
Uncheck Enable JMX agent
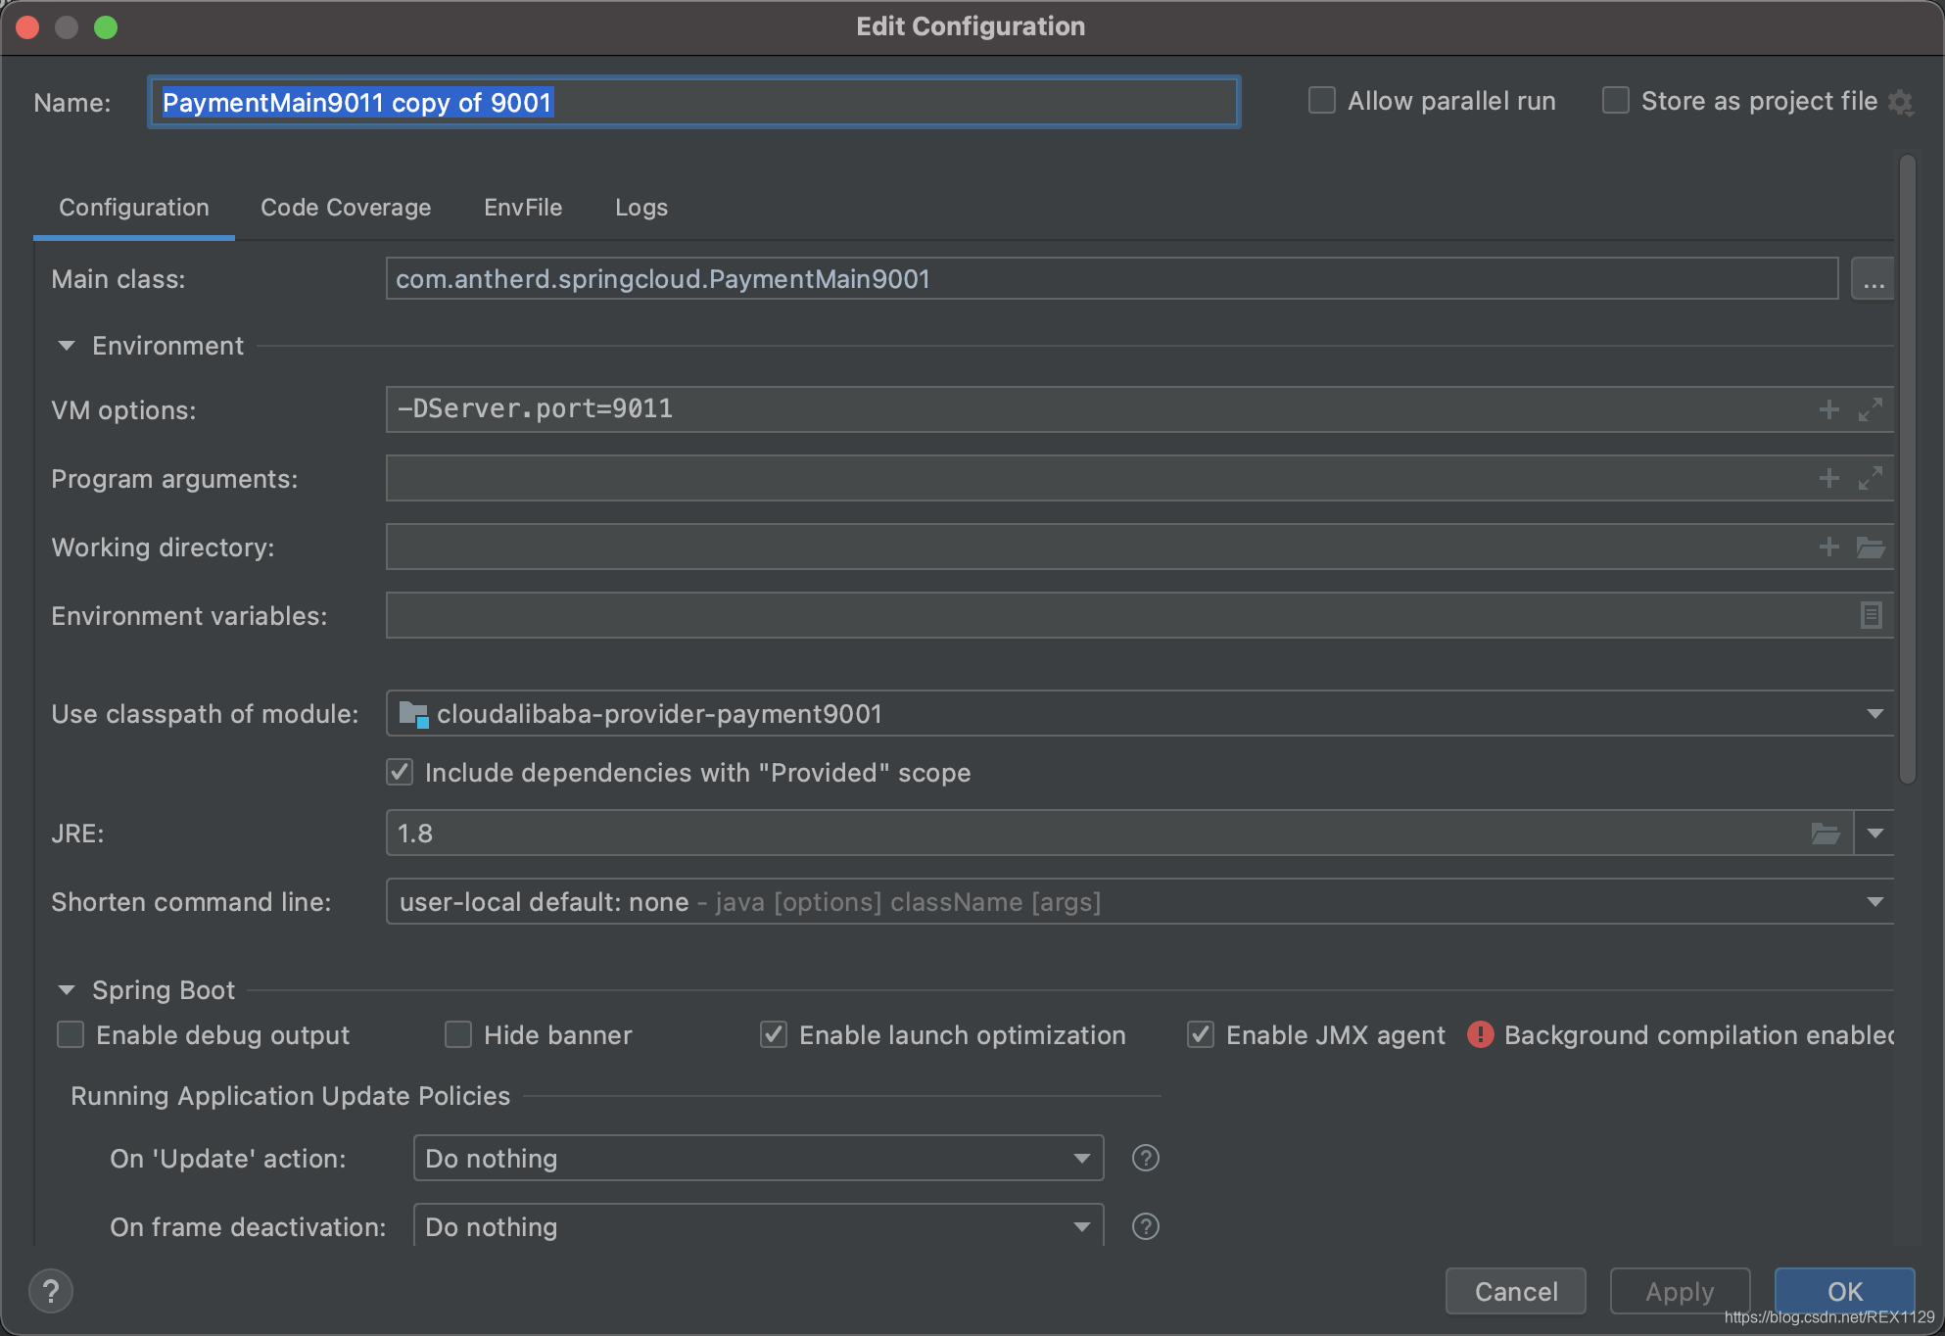coord(1201,1035)
